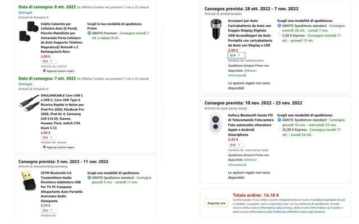Select GRATIS Premium delivery radio option
The height and width of the screenshot is (224, 359).
[89, 33]
